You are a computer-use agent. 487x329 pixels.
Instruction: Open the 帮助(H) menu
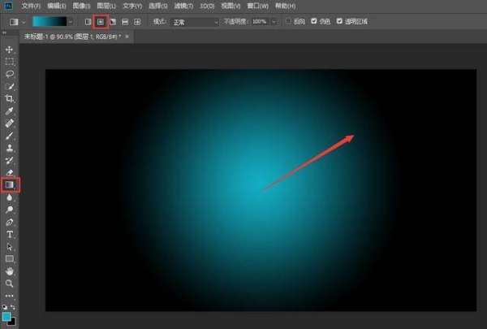pos(285,6)
